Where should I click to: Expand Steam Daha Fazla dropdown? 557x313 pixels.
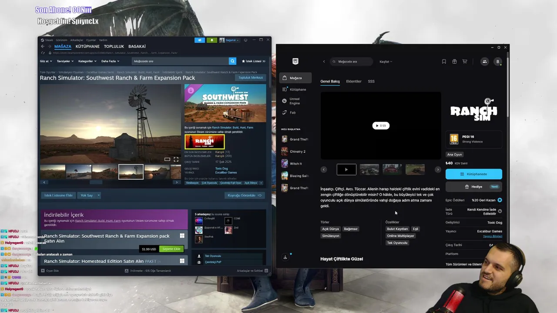pyautogui.click(x=110, y=61)
